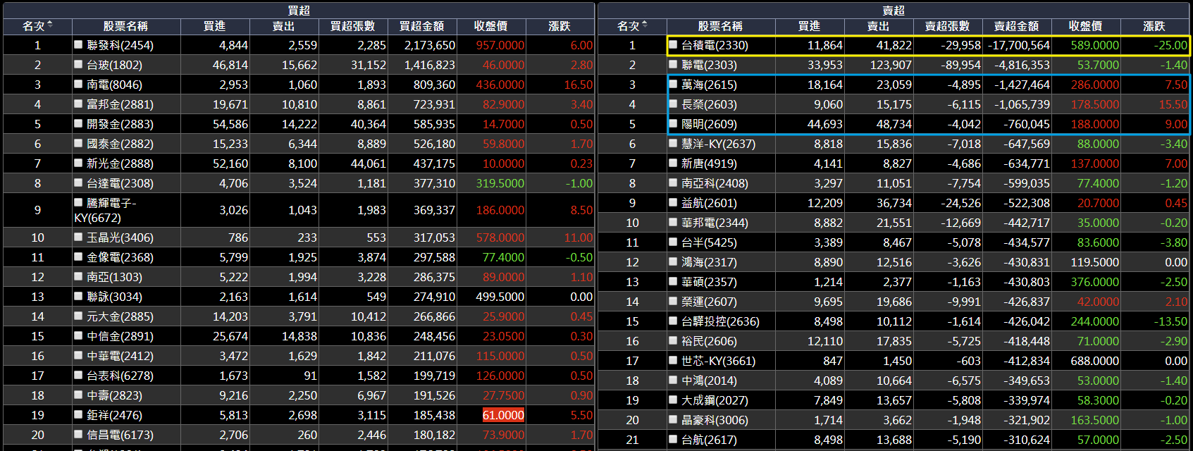Viewport: 1193px width, 451px height.
Task: Check the box beside 聯電(2303)
Action: click(x=673, y=64)
